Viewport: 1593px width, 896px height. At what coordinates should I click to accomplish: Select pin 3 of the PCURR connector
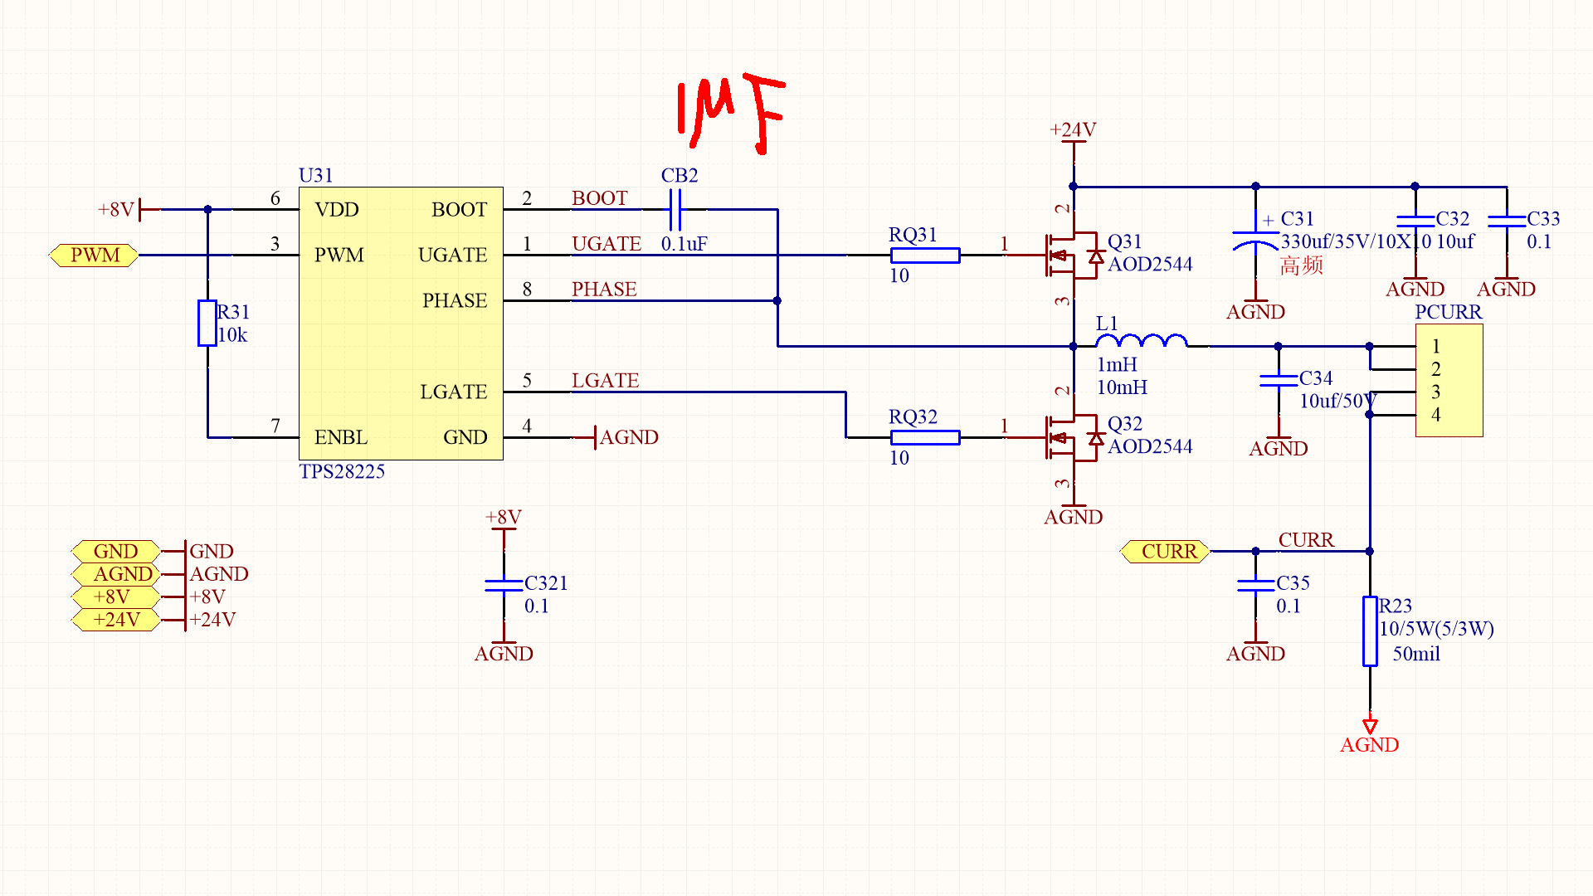coord(1435,392)
